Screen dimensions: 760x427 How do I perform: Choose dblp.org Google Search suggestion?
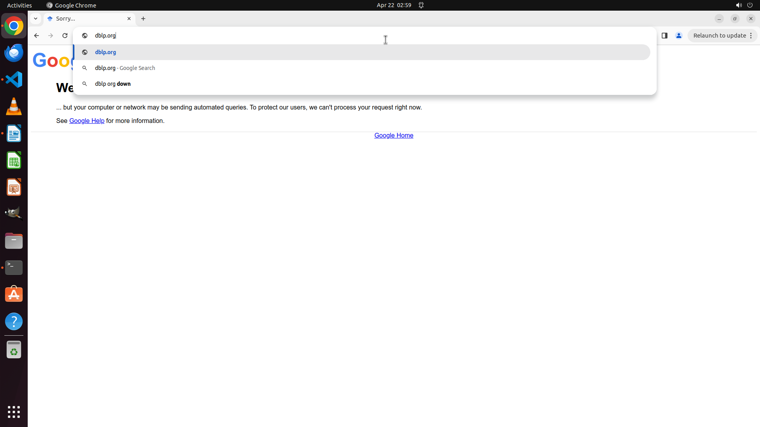tap(125, 68)
